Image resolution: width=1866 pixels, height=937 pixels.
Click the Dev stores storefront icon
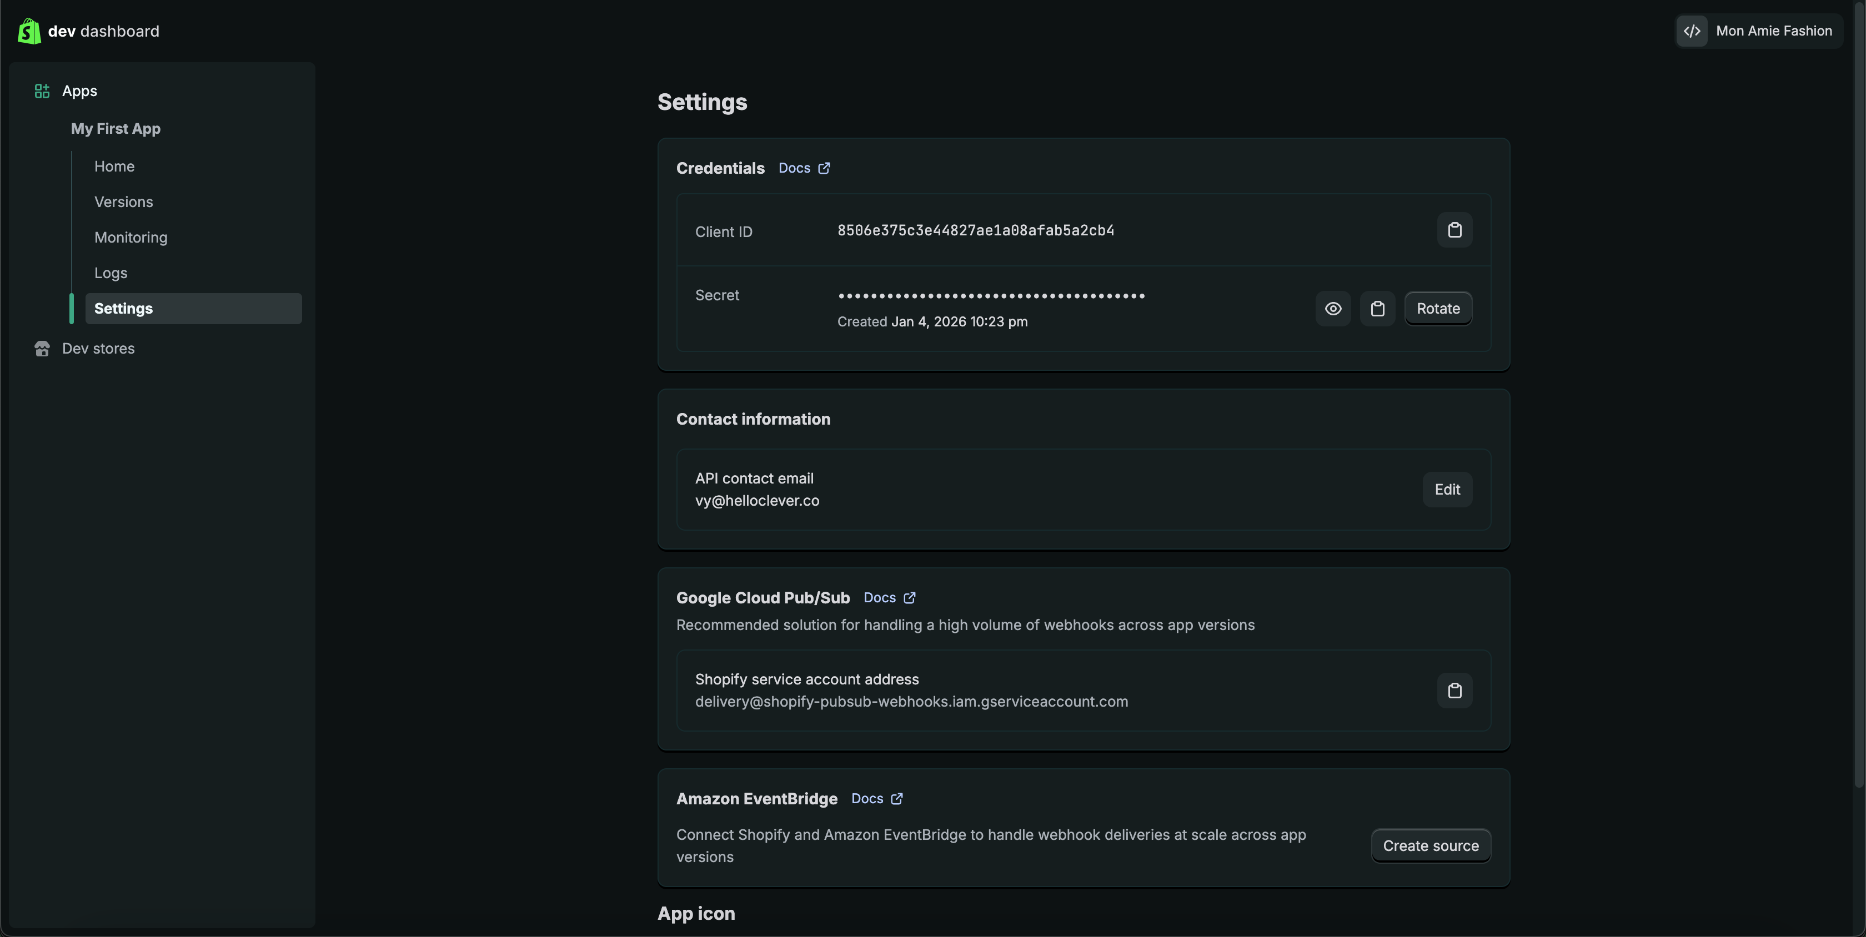point(42,349)
